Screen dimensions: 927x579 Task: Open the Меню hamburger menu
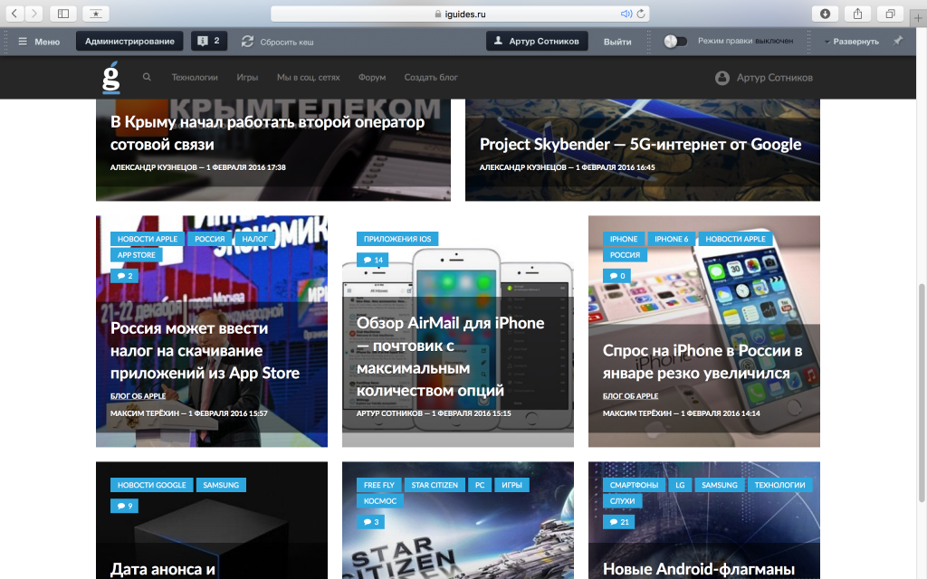click(39, 42)
